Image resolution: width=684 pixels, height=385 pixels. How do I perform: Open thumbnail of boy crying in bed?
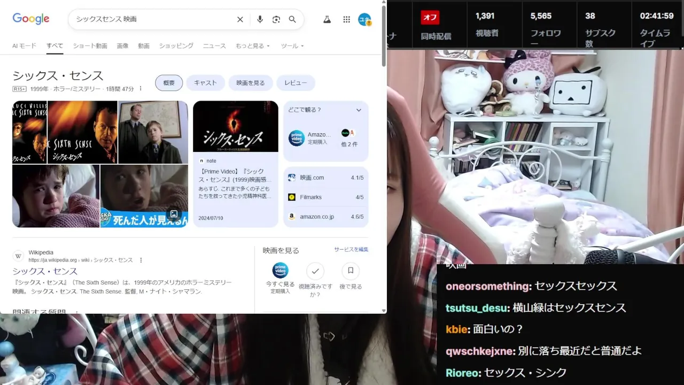tap(56, 196)
